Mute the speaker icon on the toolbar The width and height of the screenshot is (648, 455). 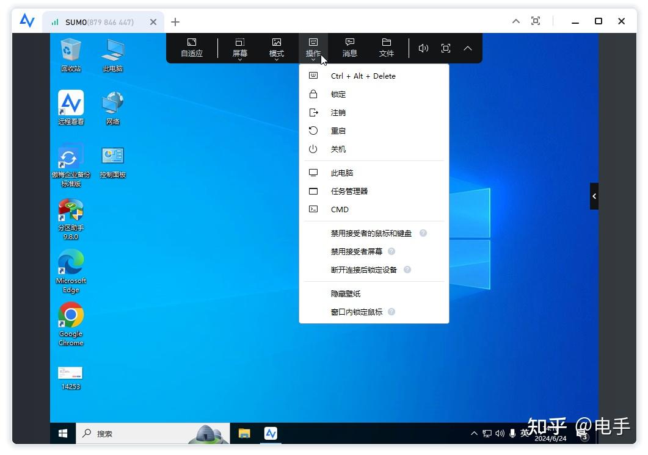(x=423, y=48)
